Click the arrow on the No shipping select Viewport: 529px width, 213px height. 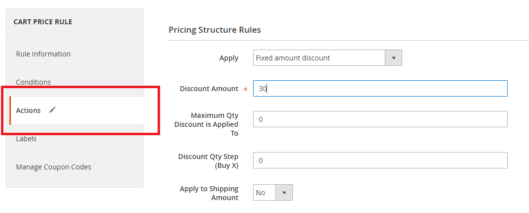coord(284,193)
